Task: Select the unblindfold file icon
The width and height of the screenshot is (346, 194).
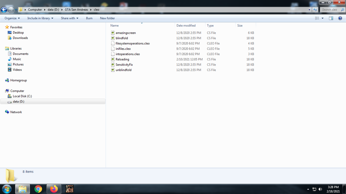Action: point(113,70)
